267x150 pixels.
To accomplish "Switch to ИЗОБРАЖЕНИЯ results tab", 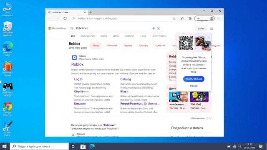I will tap(88, 36).
